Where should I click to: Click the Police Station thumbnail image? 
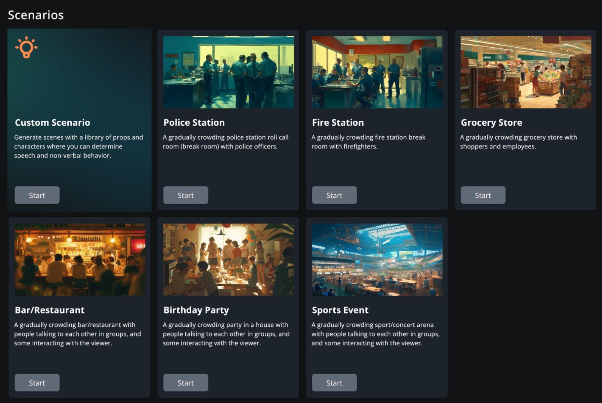point(229,72)
